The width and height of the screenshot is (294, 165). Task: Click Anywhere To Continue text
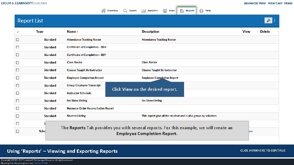coord(263,150)
